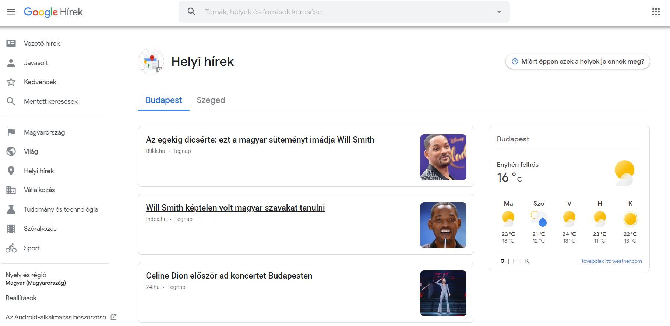Click the Mentett keresések magnifier icon
Screen dimensions: 670x326
[11, 101]
